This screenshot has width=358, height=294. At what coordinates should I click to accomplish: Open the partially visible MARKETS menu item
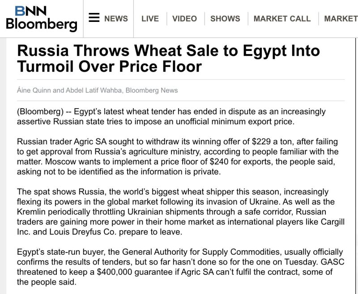[341, 18]
